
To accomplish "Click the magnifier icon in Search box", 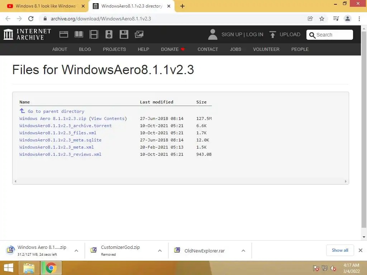I will pos(312,35).
